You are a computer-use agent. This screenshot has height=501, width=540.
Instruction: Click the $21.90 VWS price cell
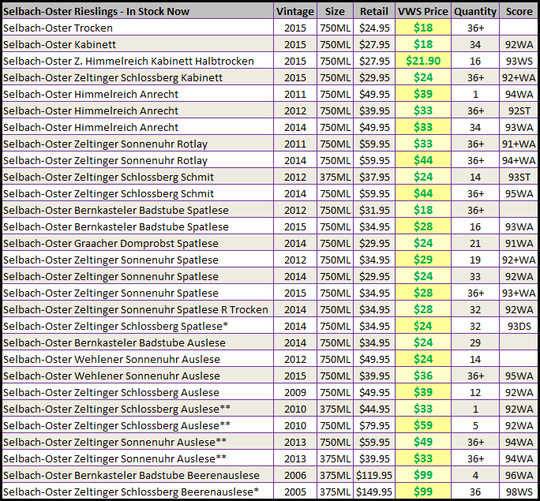pos(423,61)
